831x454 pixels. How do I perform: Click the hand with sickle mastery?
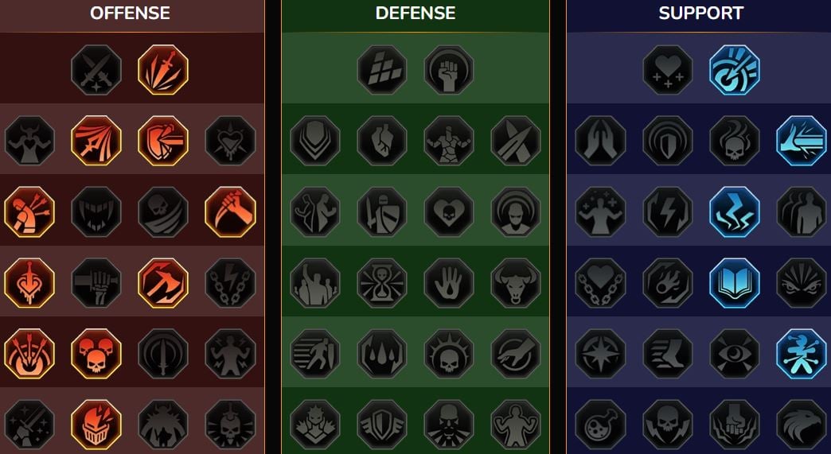click(x=230, y=211)
